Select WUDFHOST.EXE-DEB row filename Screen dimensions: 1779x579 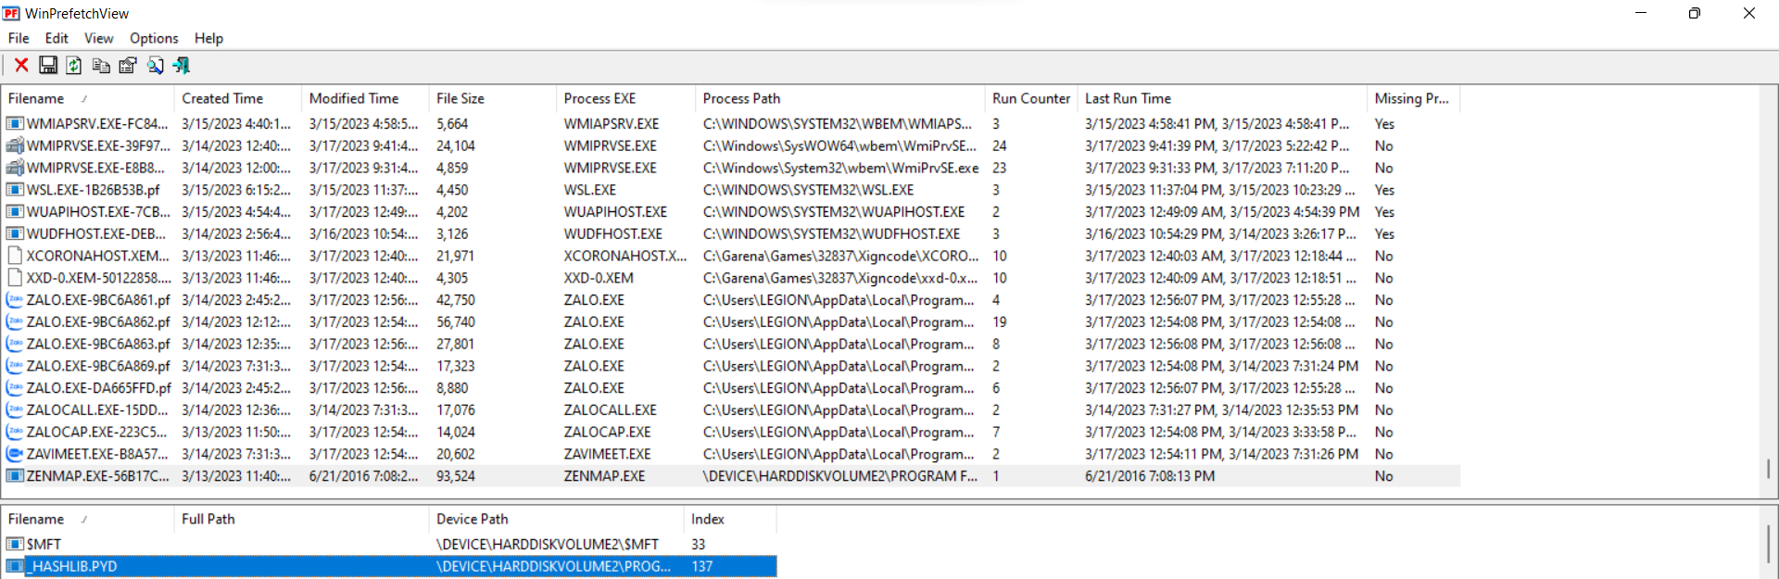click(96, 234)
